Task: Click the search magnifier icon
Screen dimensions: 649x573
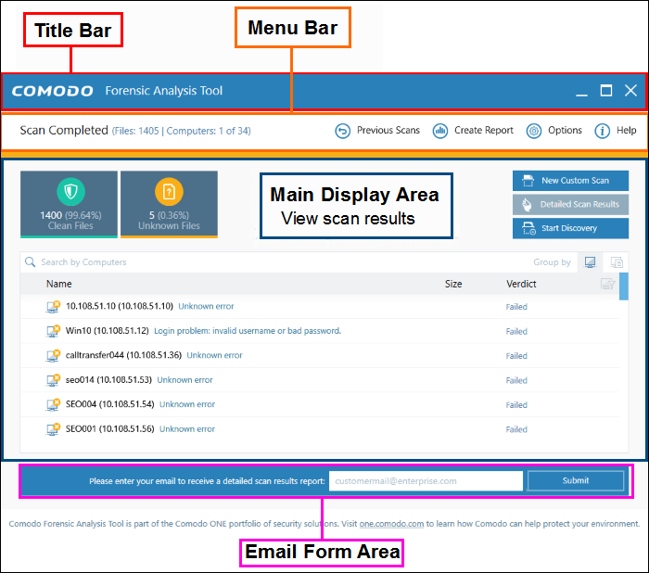Action: (x=31, y=262)
